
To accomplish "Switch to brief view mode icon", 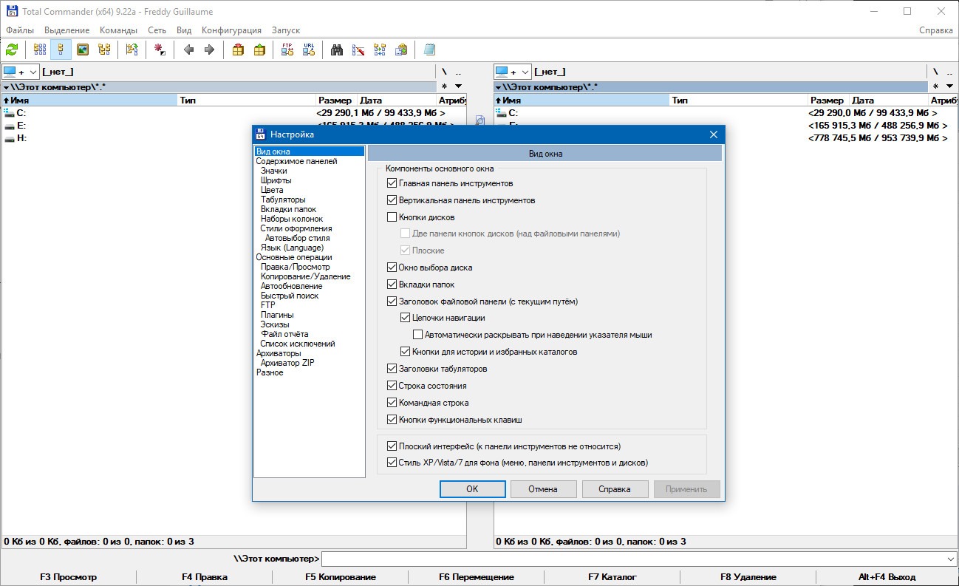I will click(x=40, y=50).
